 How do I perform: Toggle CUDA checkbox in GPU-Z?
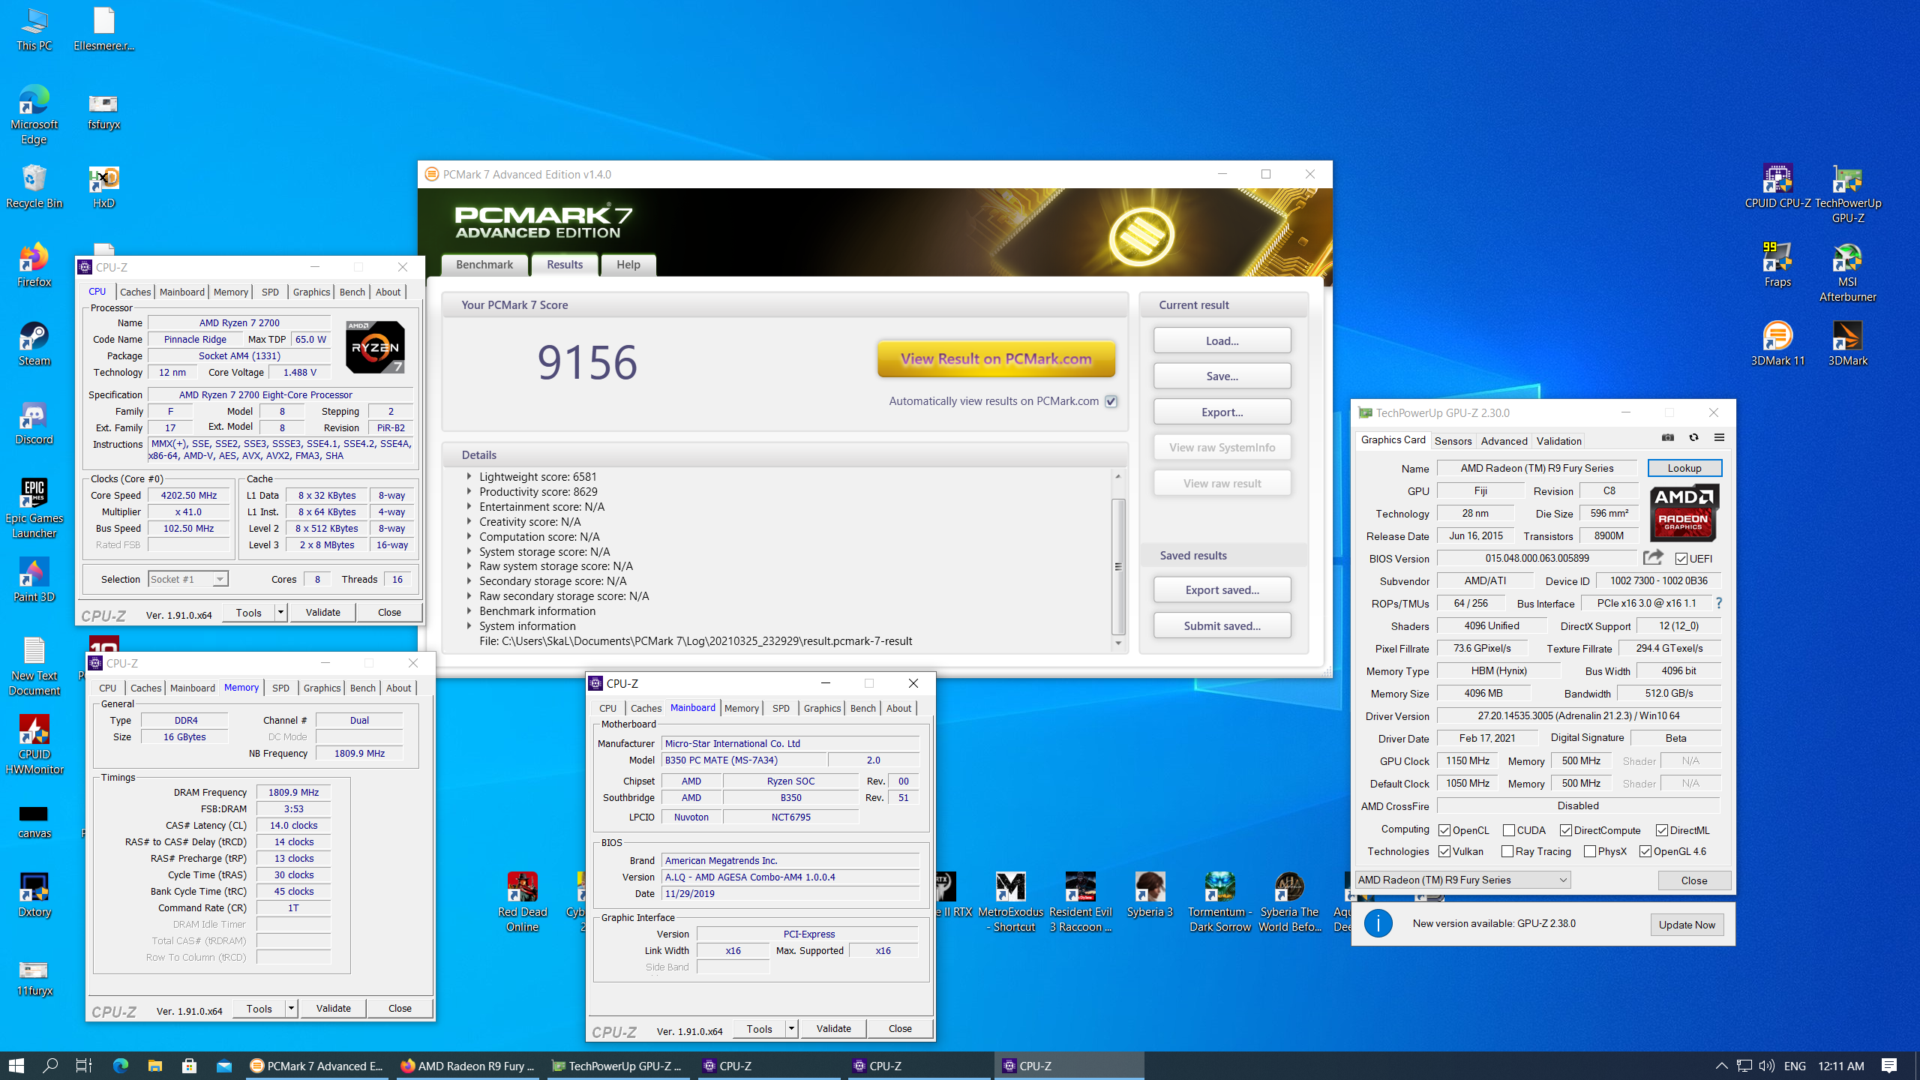[1509, 830]
